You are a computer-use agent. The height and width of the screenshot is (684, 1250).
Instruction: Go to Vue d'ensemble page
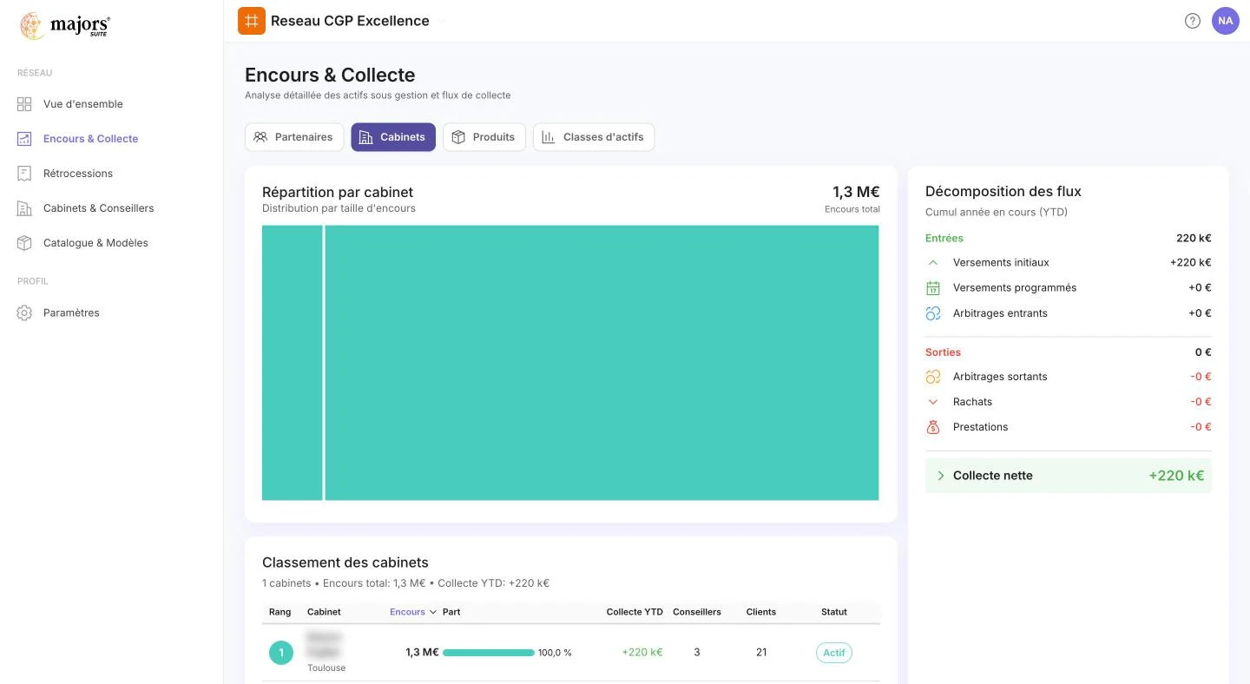tap(83, 104)
